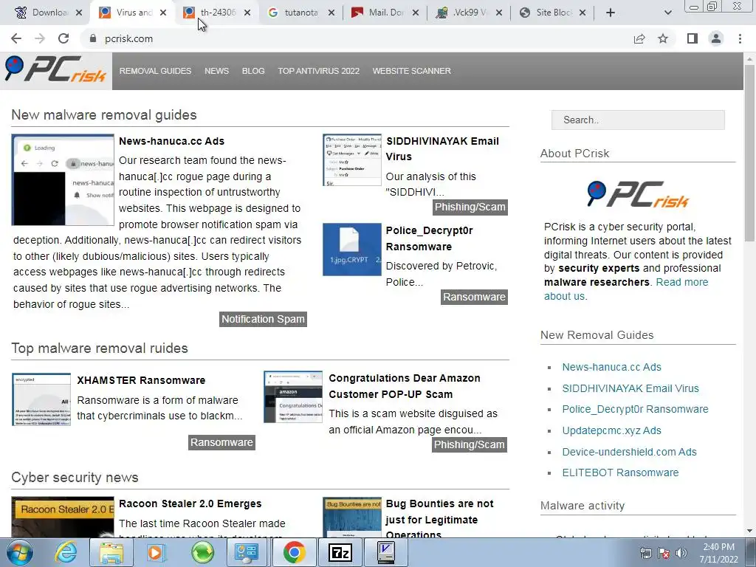Click Ransomware tag under XHAMSTER

221,442
